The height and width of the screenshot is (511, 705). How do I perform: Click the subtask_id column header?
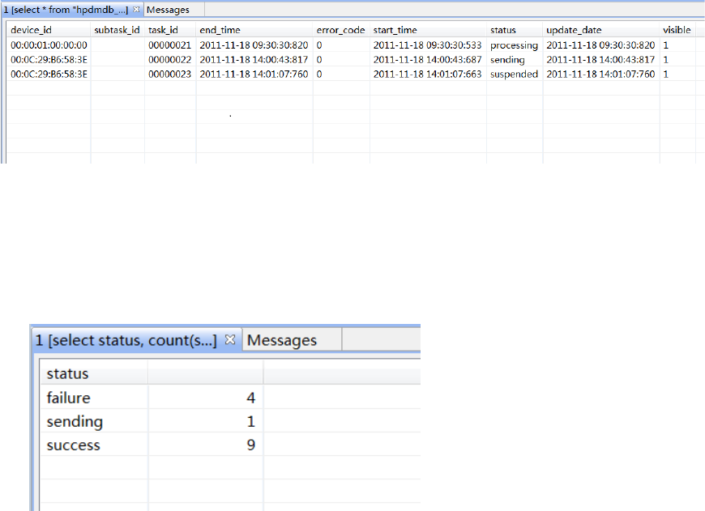pos(117,30)
